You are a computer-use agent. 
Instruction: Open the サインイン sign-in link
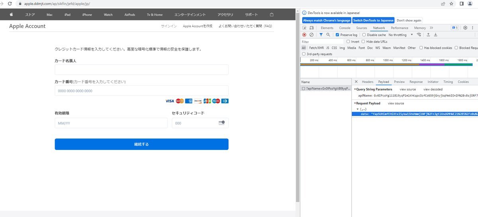(x=169, y=26)
